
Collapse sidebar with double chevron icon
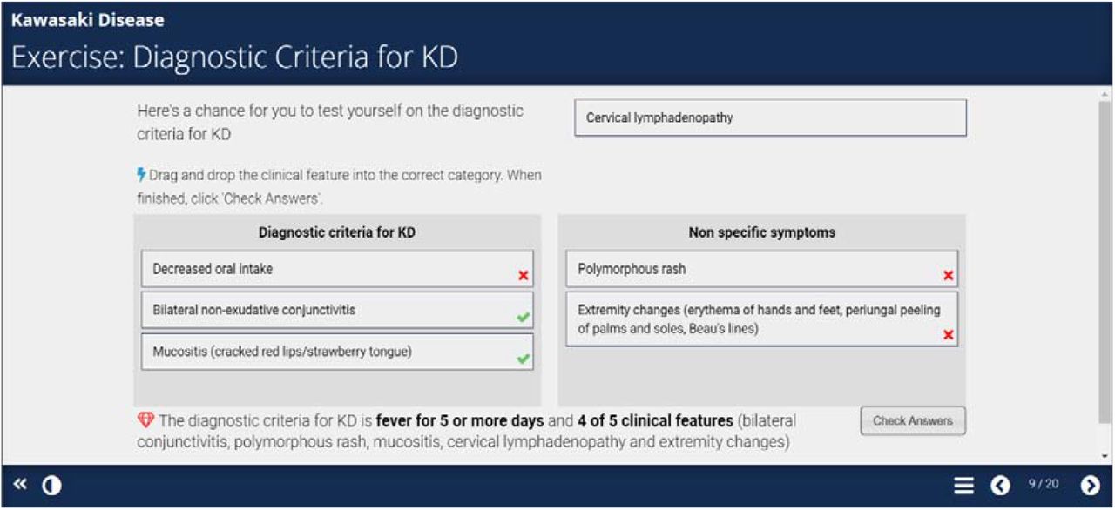point(21,485)
